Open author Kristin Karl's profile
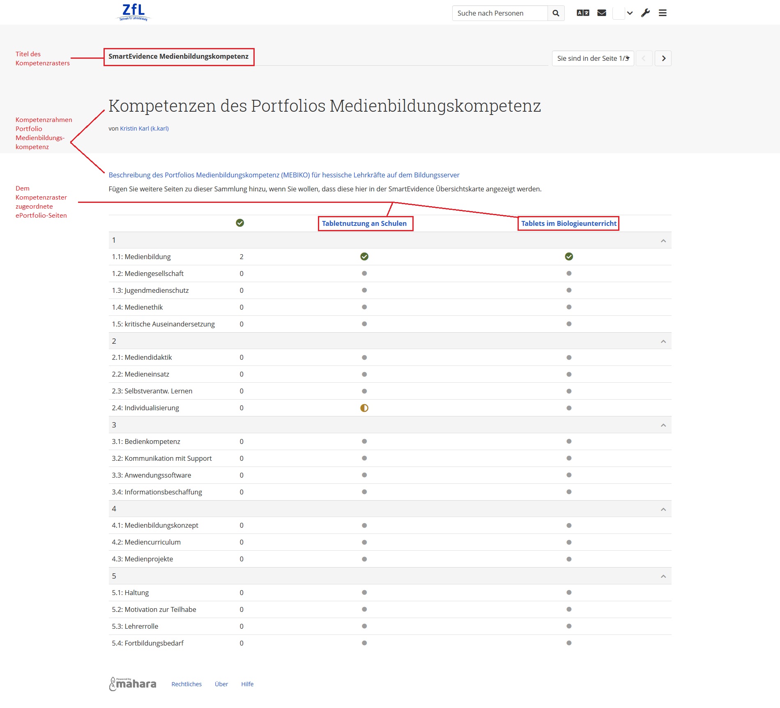Screen dimensions: 780x708 [x=144, y=129]
